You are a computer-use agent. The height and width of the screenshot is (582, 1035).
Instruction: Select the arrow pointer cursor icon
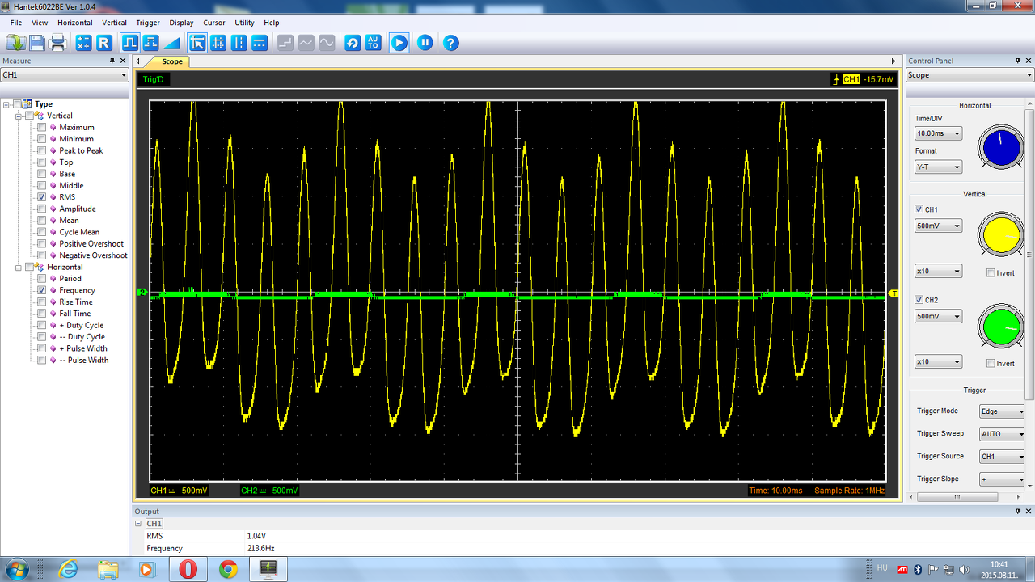click(197, 43)
